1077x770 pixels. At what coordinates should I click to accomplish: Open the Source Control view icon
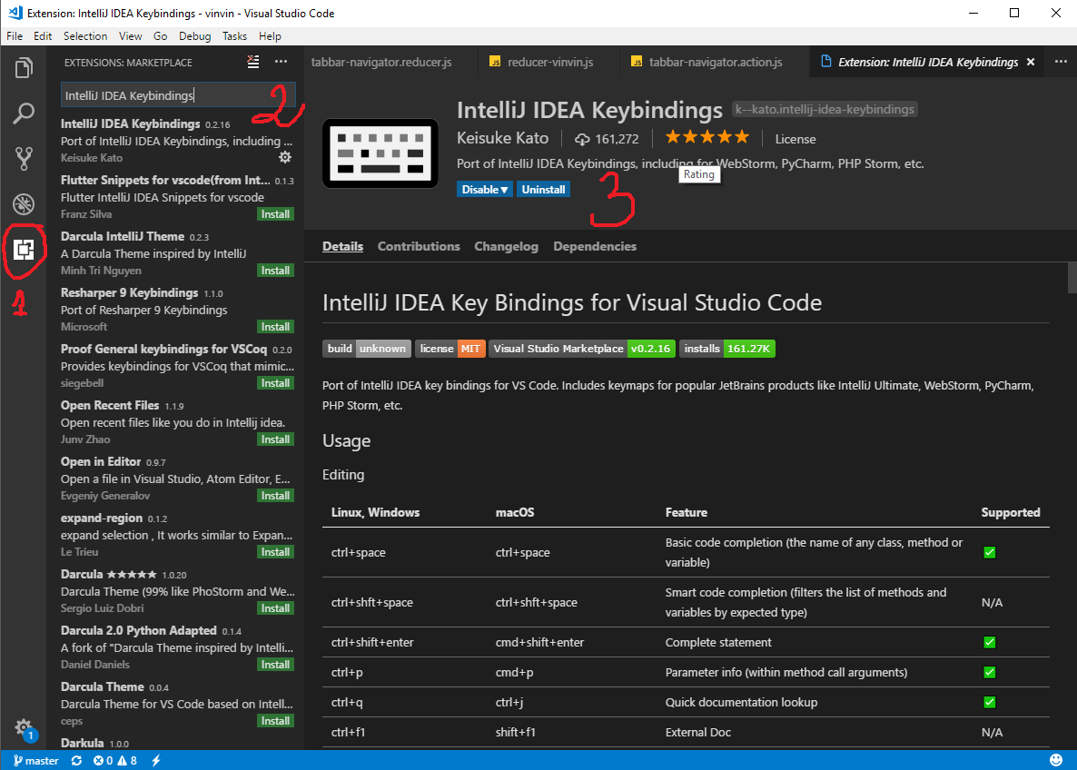(24, 159)
